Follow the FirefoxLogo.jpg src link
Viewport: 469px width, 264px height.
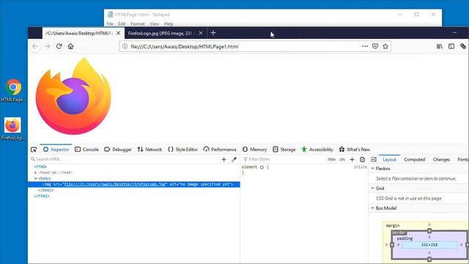[x=115, y=184]
